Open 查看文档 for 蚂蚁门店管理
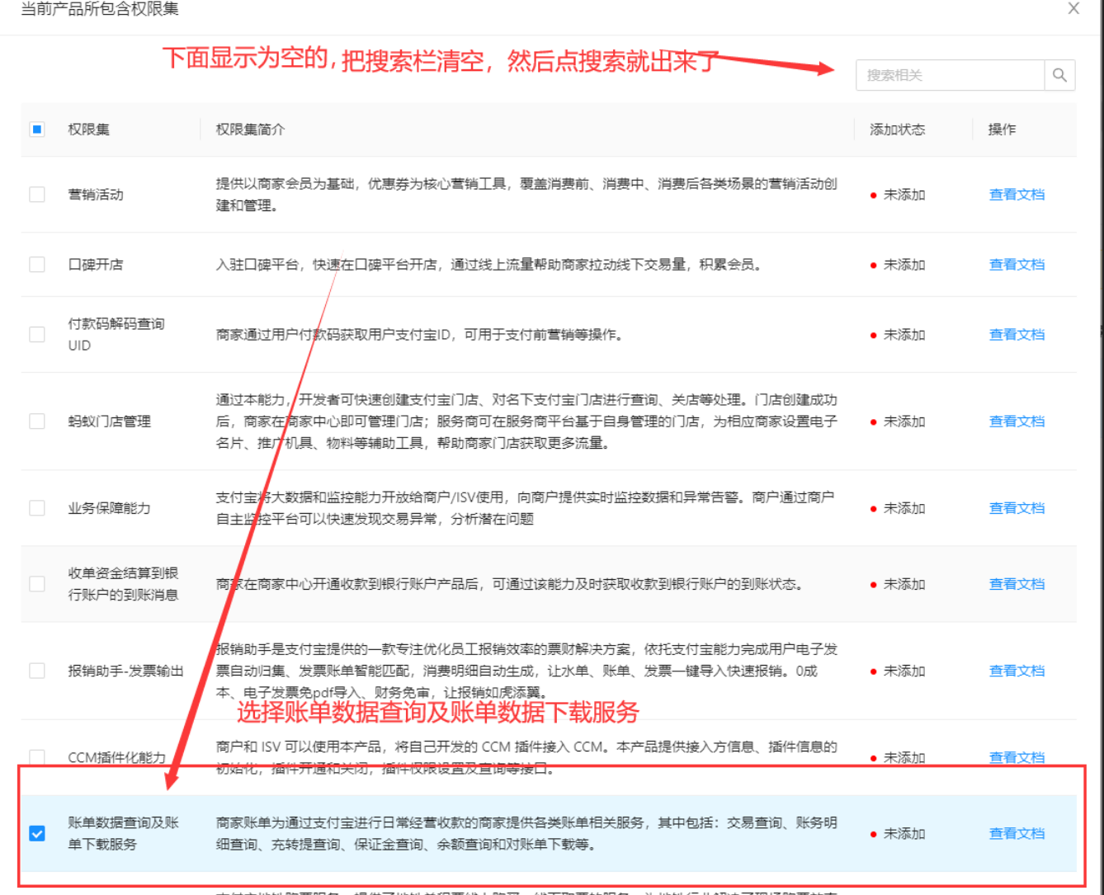The width and height of the screenshot is (1104, 895). (x=1017, y=421)
